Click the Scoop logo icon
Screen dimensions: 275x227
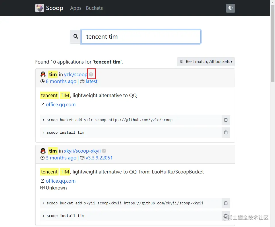tap(39, 8)
